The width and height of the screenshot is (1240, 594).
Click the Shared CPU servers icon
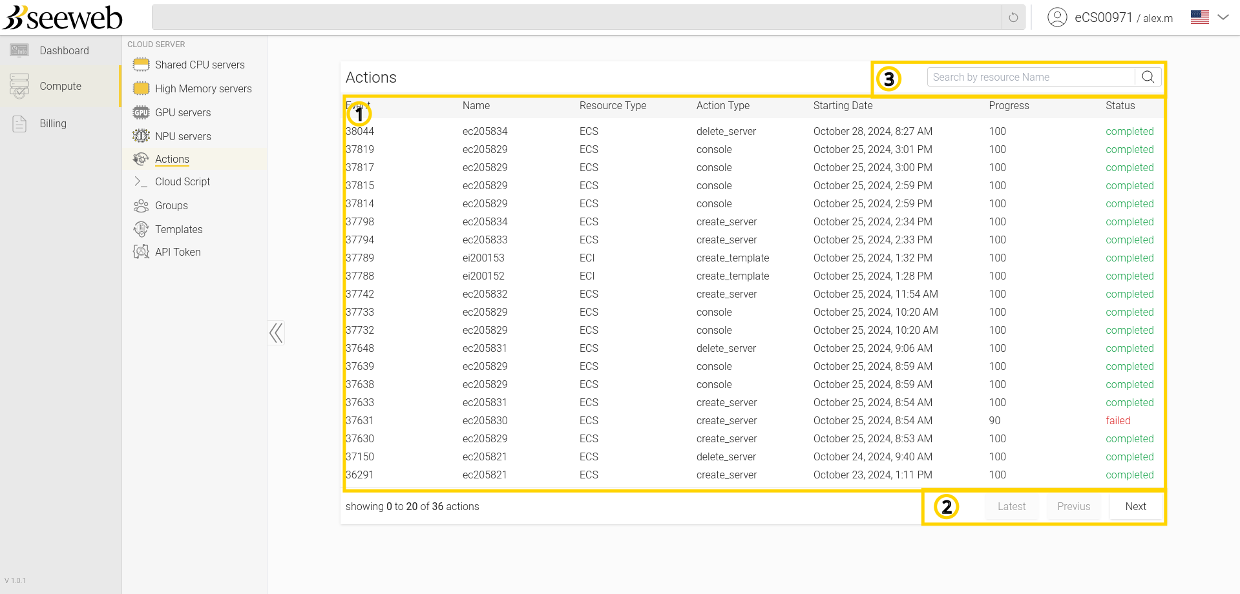point(141,65)
